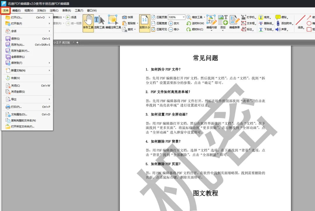Choose 保存(S) from File menu
The height and width of the screenshot is (211, 315).
point(27,39)
